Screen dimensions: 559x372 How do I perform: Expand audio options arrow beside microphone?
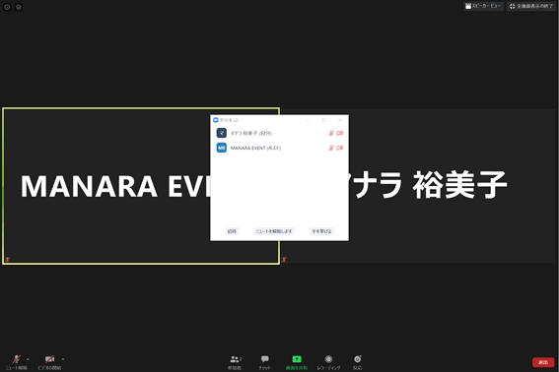click(29, 359)
